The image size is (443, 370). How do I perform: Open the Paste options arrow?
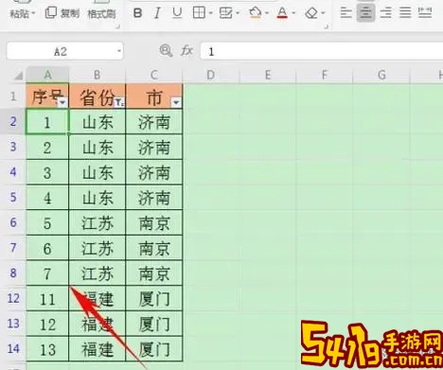tap(33, 14)
